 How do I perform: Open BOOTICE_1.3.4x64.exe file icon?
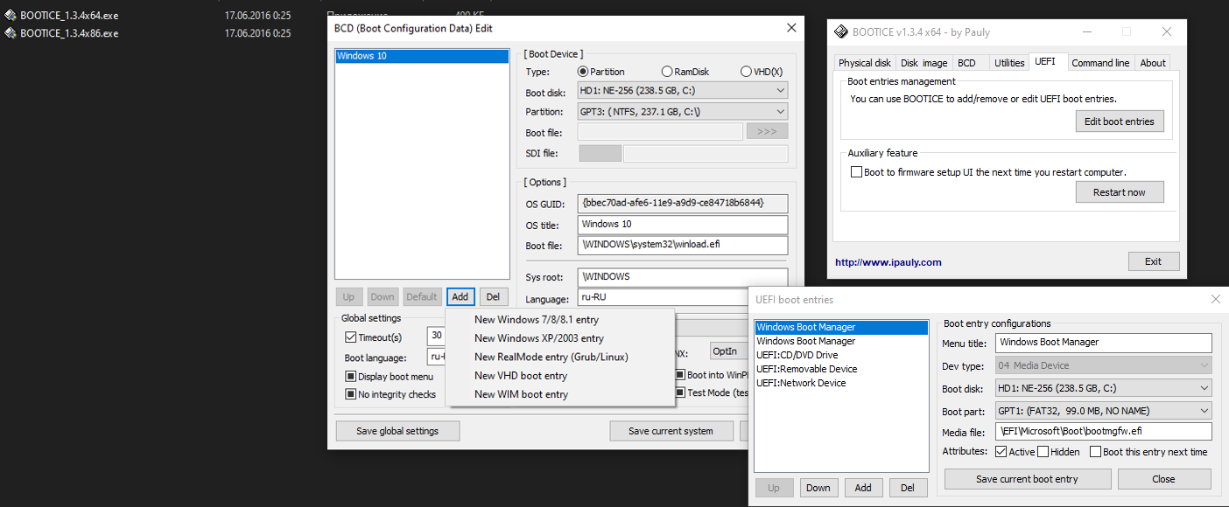click(x=11, y=16)
